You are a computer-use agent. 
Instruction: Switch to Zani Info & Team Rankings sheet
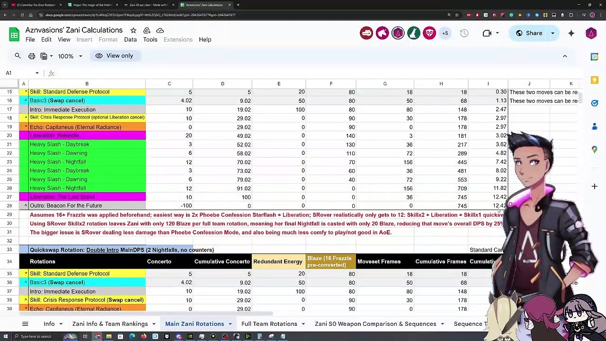point(110,324)
